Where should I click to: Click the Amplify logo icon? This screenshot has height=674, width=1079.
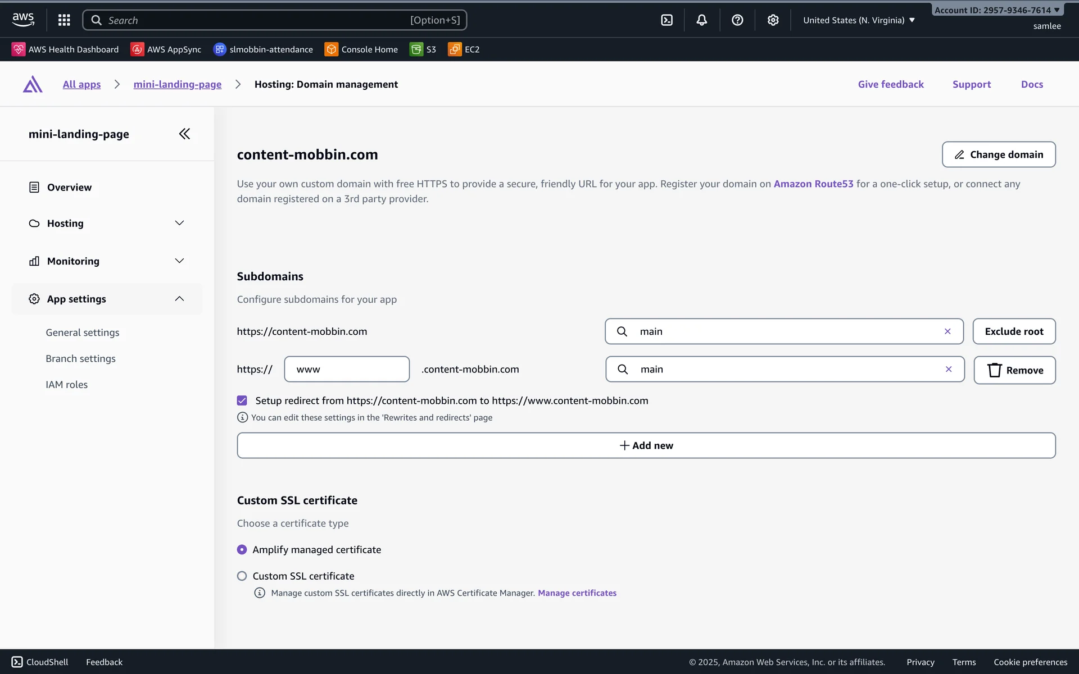tap(33, 84)
